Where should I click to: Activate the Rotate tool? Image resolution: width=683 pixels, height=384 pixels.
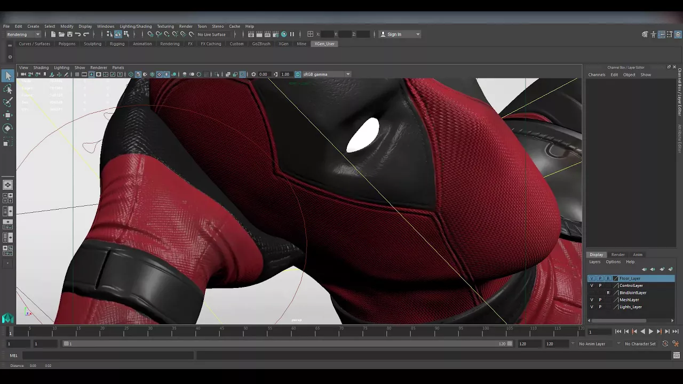(x=7, y=128)
